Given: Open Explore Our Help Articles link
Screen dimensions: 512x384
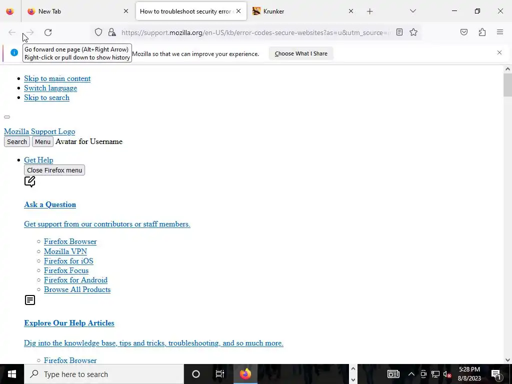Looking at the screenshot, I should [69, 323].
